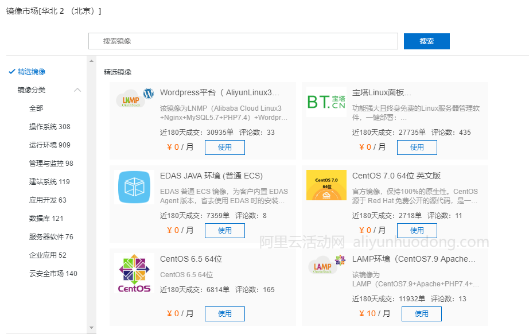The width and height of the screenshot is (529, 334).
Task: Open the CentOS 7.0 64位 英文版 title
Action: click(396, 176)
